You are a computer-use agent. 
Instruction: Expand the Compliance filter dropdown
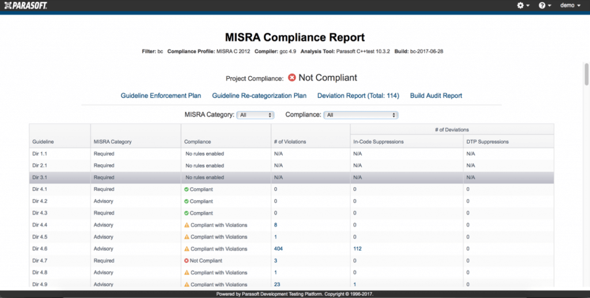(361, 115)
